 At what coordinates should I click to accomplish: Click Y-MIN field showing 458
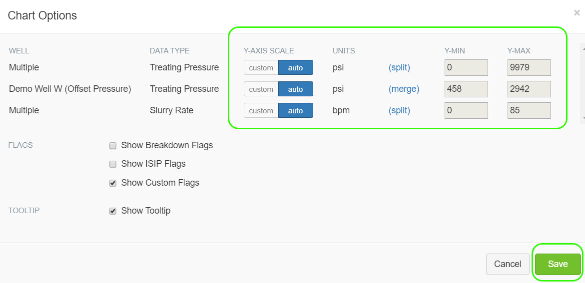tap(466, 89)
